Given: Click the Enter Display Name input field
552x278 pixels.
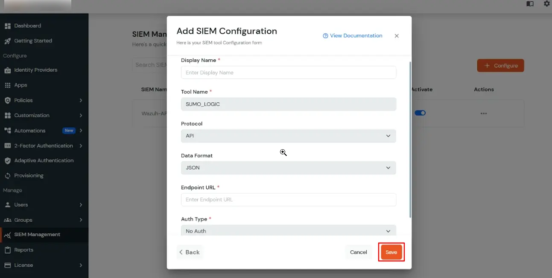Looking at the screenshot, I should click(x=289, y=72).
